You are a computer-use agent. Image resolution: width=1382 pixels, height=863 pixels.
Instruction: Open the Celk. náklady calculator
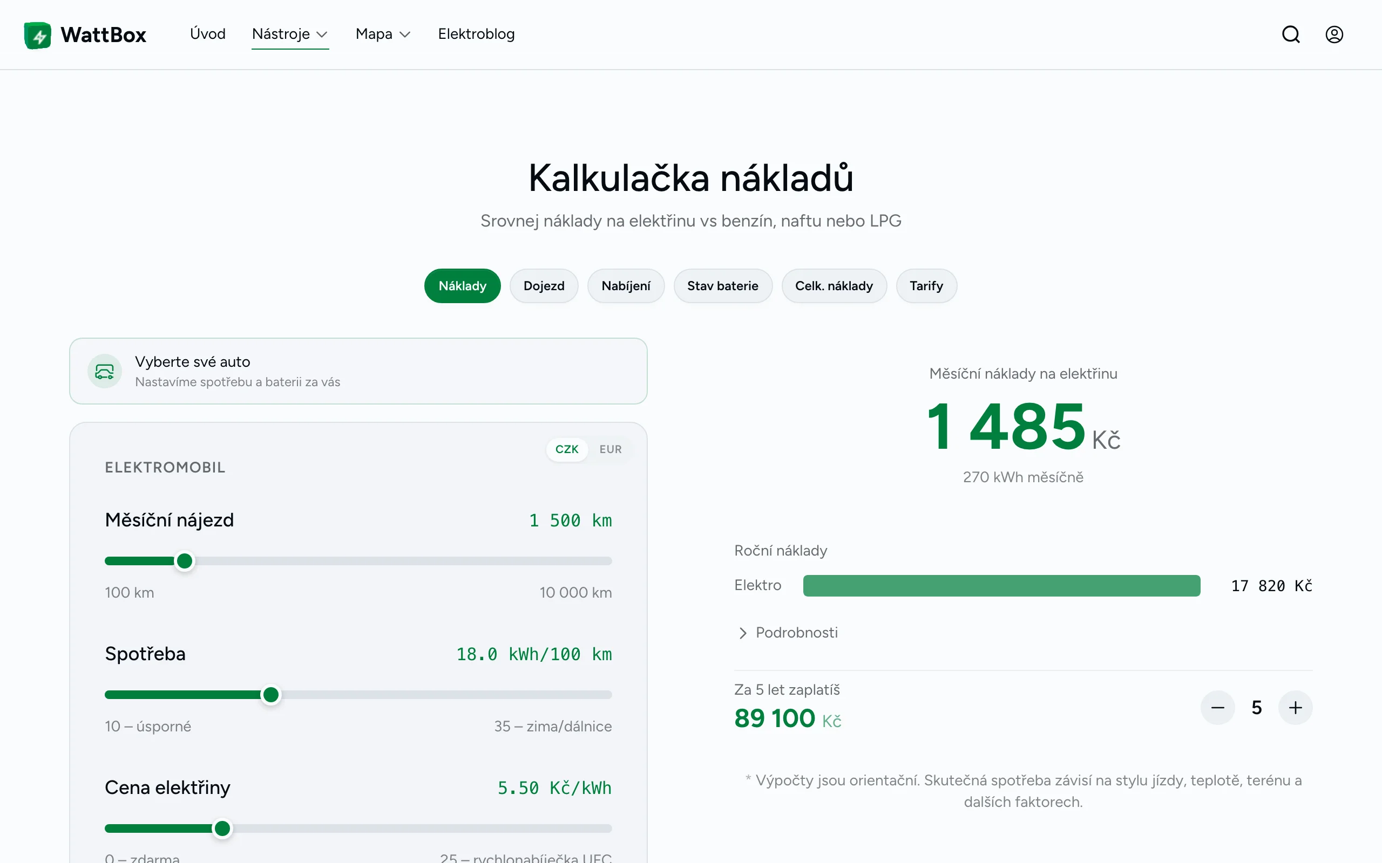click(834, 286)
